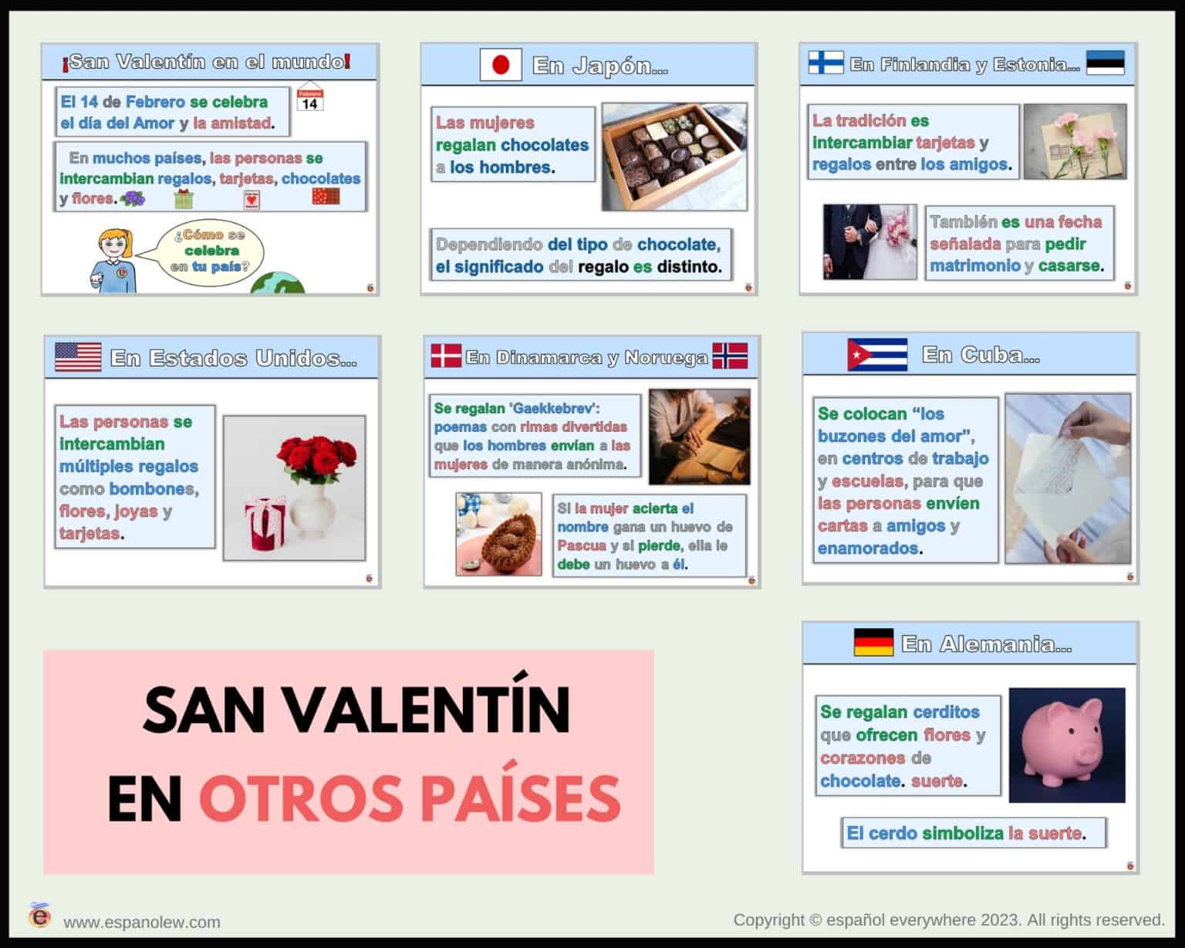Click the wedding couple photo
The width and height of the screenshot is (1185, 948).
pos(869,241)
